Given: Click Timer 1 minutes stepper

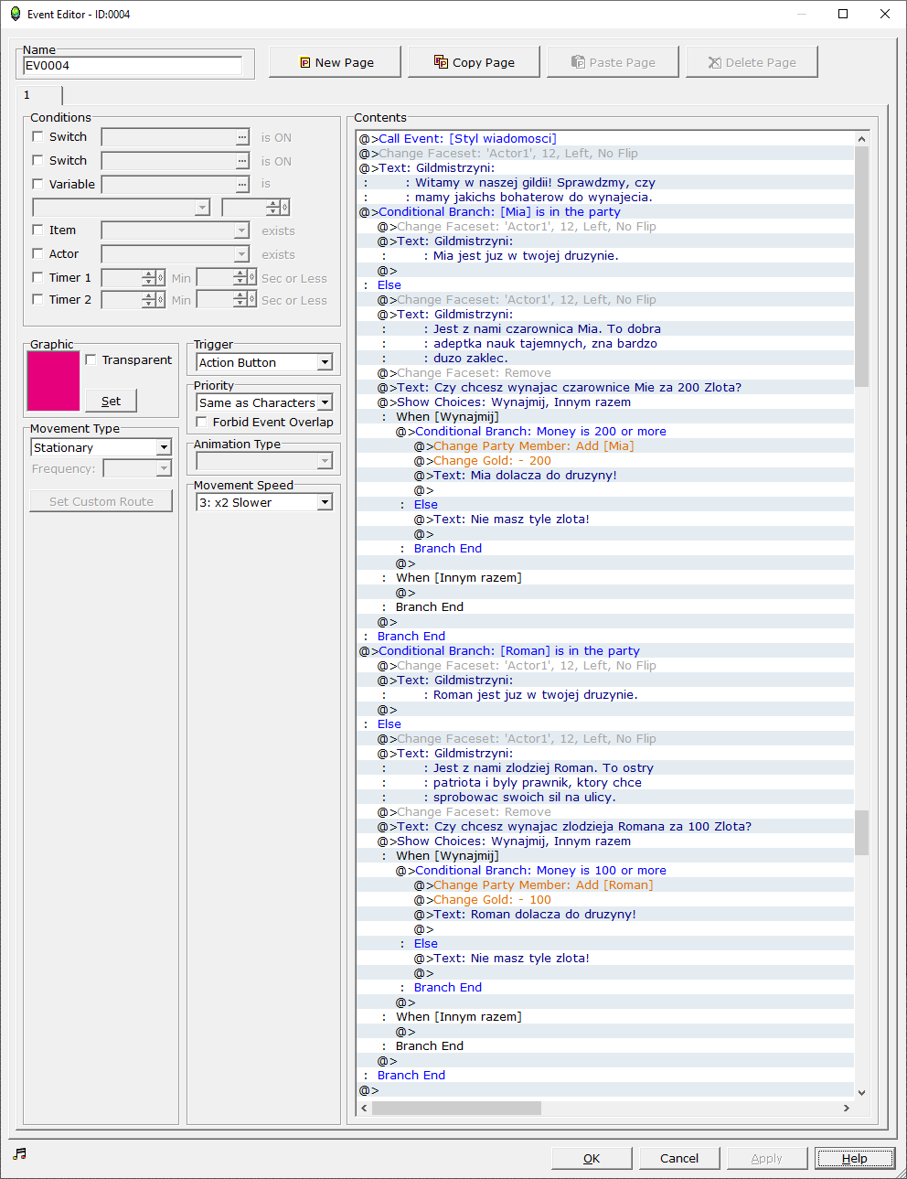Looking at the screenshot, I should [x=154, y=277].
